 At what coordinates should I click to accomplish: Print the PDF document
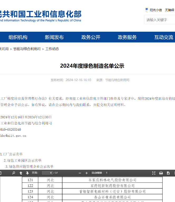tap(161, 173)
